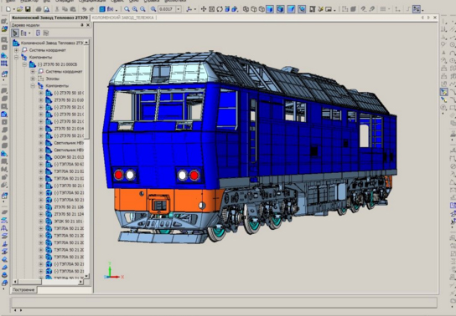Viewport: 456px width, 316px height.
Task: Select root Коломенский Завод Тепловоз tree item
Action: click(52, 43)
